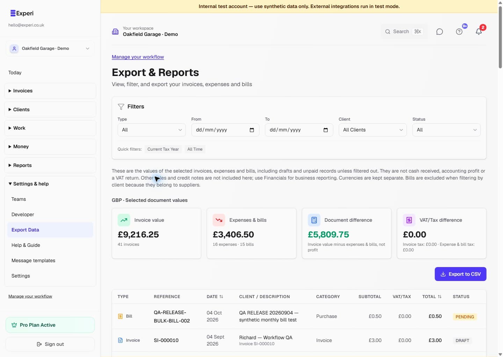Screen dimensions: 503x357
Task: Click the Filters funnel icon
Action: tap(121, 107)
